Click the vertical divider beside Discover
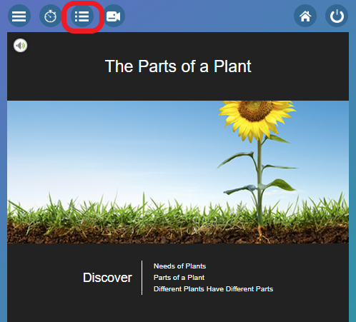 [142, 278]
